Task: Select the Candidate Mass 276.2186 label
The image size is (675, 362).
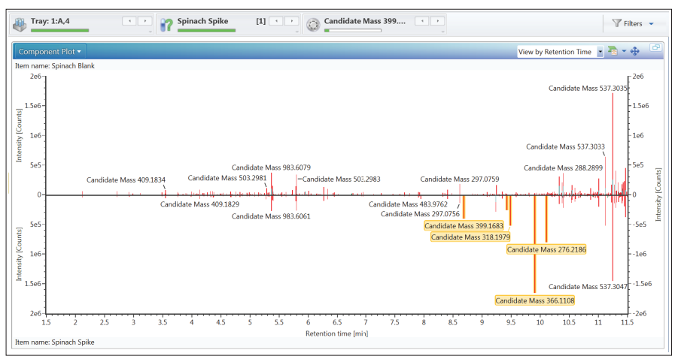Action: pyautogui.click(x=546, y=249)
